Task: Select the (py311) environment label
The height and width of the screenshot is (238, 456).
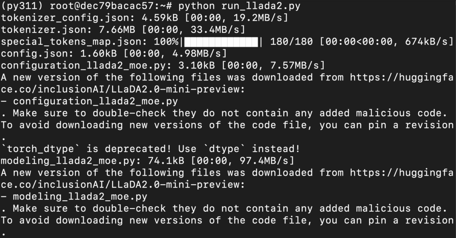Action: click(22, 6)
